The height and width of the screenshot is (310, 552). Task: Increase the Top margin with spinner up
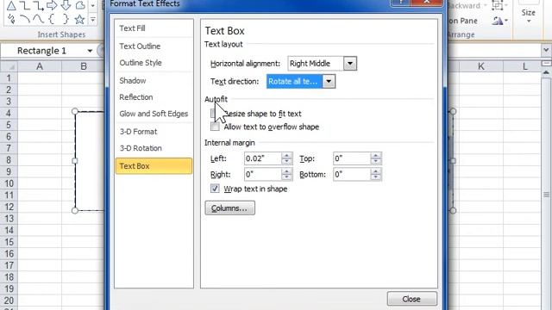point(376,155)
